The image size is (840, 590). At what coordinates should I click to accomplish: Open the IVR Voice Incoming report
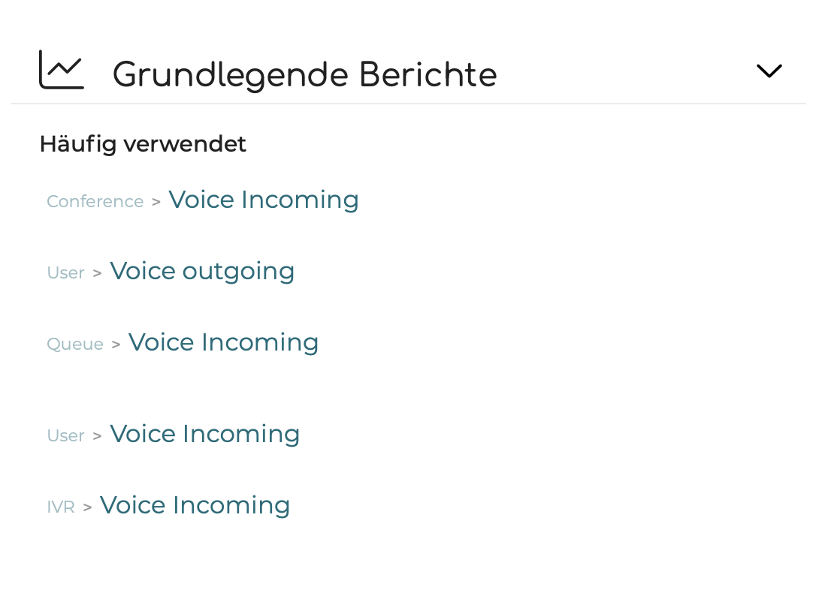195,505
